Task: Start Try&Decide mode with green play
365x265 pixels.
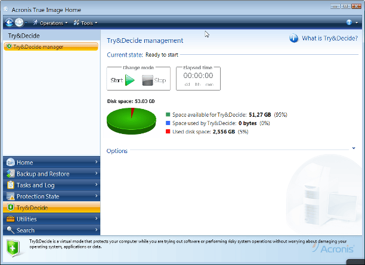Action: tap(130, 80)
